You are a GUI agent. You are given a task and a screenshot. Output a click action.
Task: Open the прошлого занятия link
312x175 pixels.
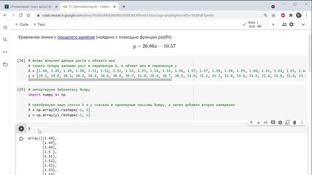pyautogui.click(x=76, y=37)
